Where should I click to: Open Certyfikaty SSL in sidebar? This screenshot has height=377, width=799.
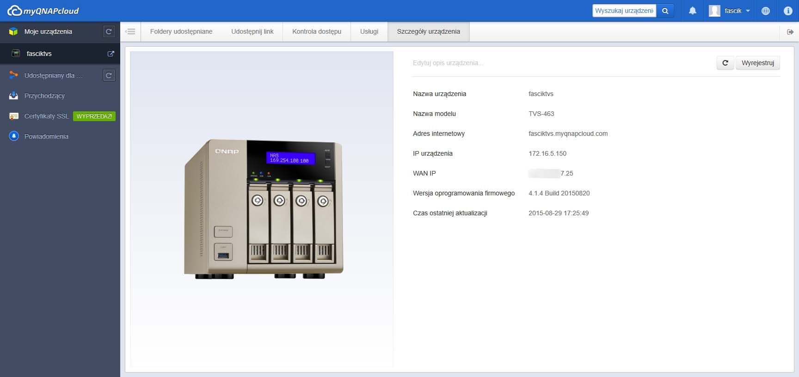(47, 116)
